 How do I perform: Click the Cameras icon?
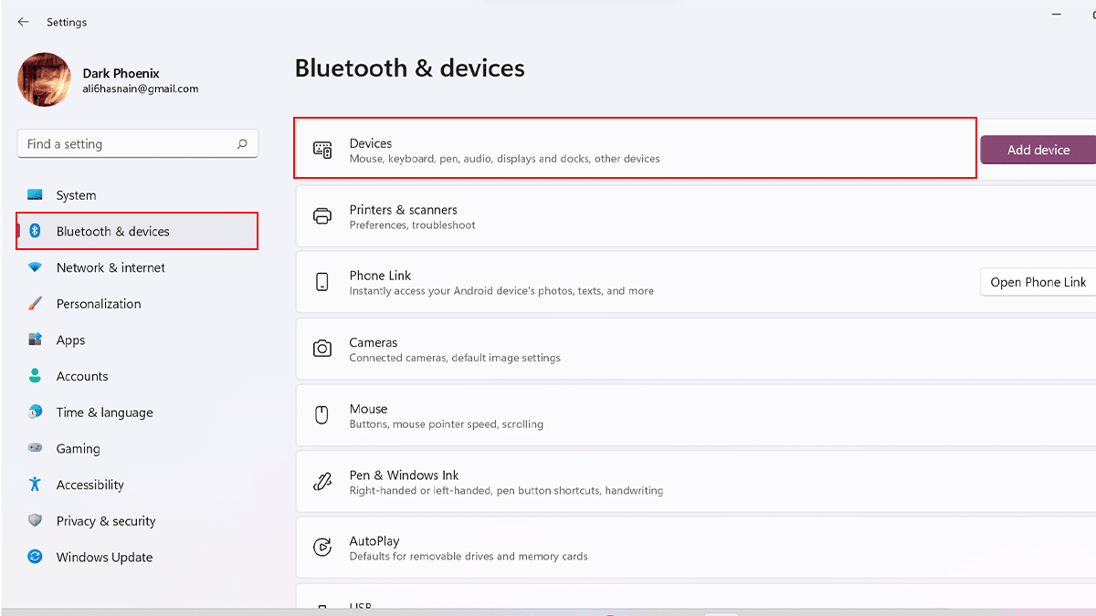tap(321, 349)
